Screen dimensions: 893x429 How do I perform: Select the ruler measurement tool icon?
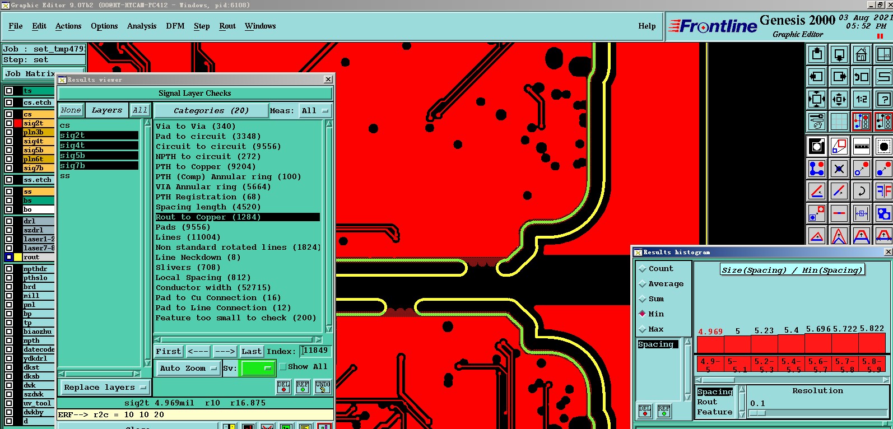tap(861, 146)
